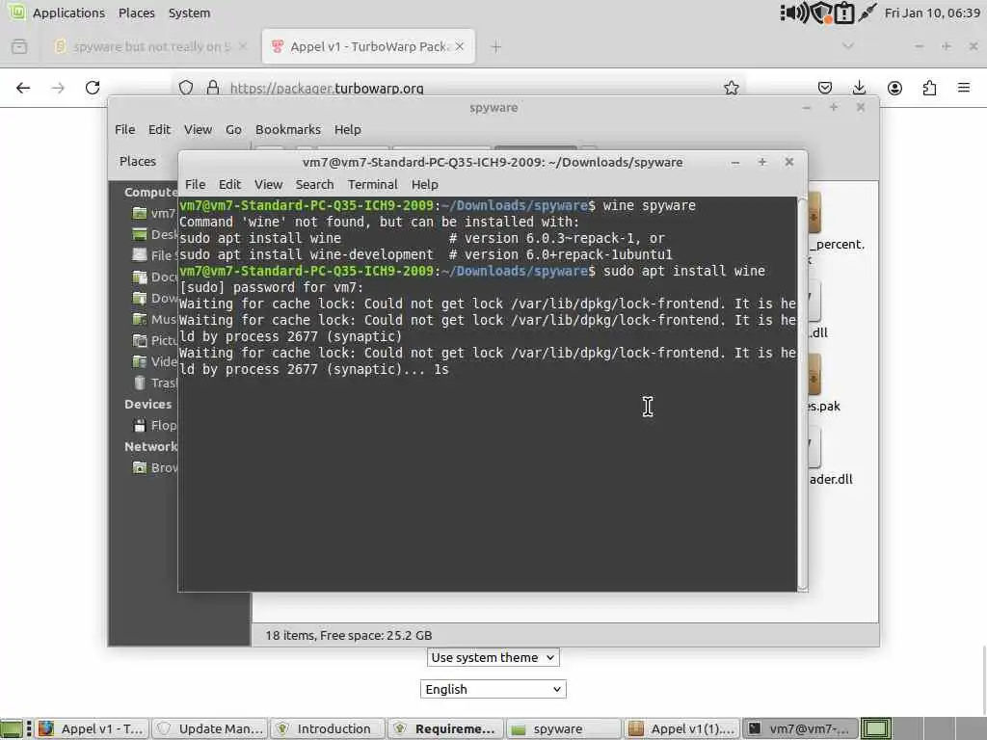Open the update manager shield tray icon

click(821, 13)
